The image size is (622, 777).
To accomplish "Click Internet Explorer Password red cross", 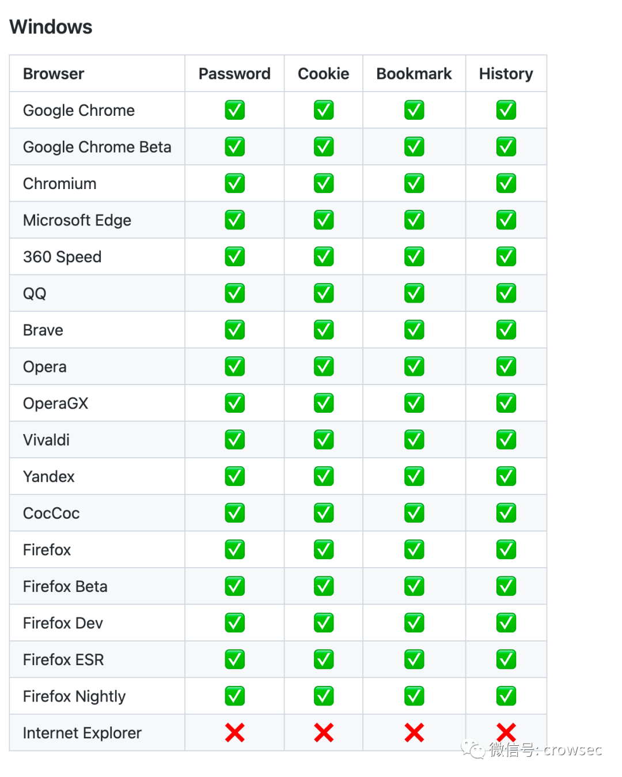I will click(x=234, y=733).
